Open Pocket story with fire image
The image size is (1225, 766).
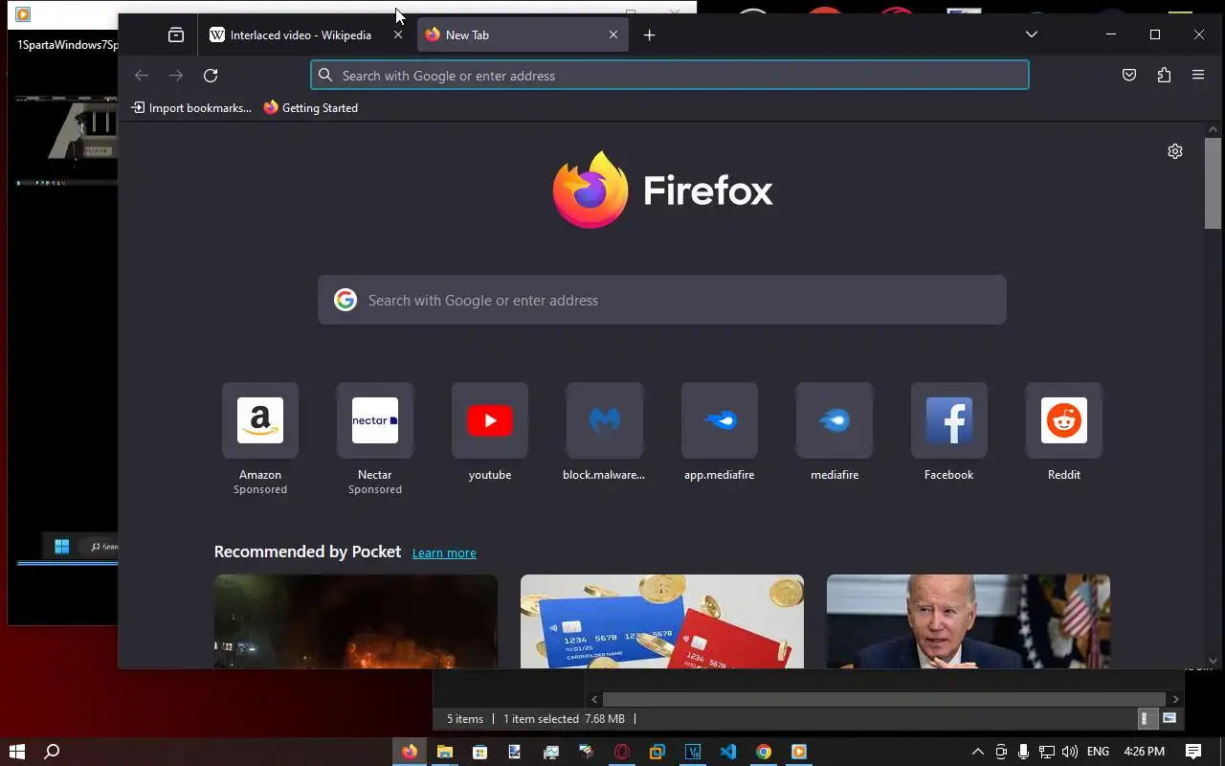(356, 621)
